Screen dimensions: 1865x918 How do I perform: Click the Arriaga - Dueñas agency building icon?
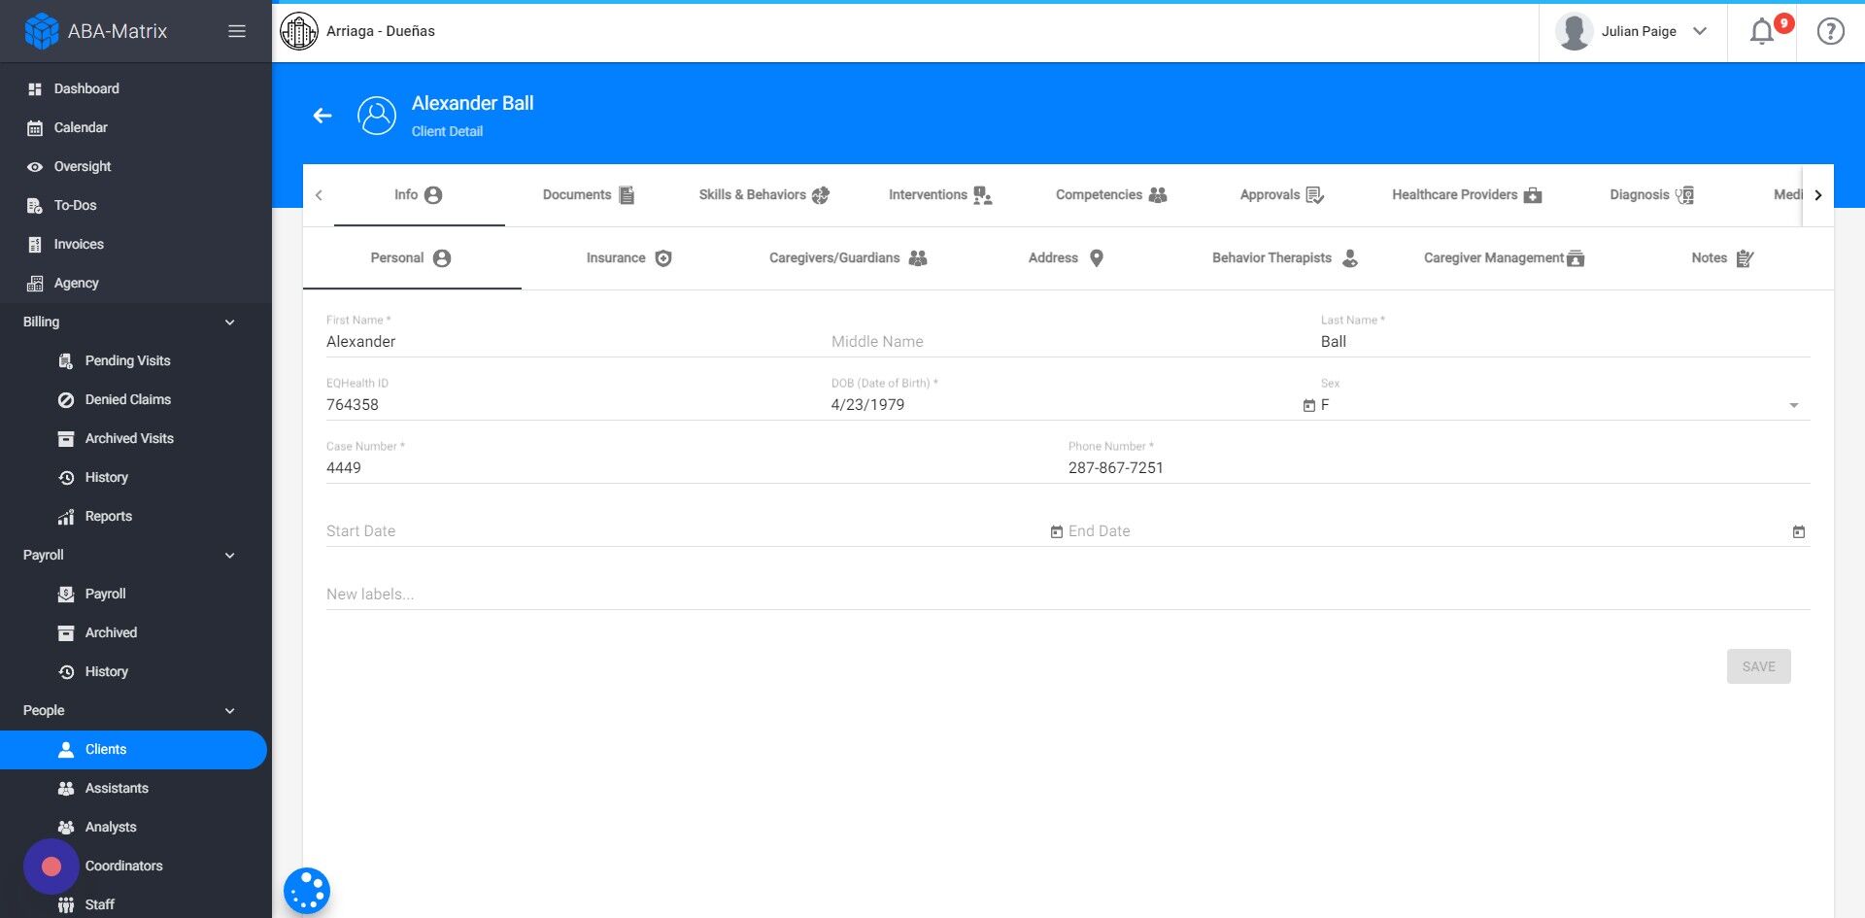coord(299,31)
